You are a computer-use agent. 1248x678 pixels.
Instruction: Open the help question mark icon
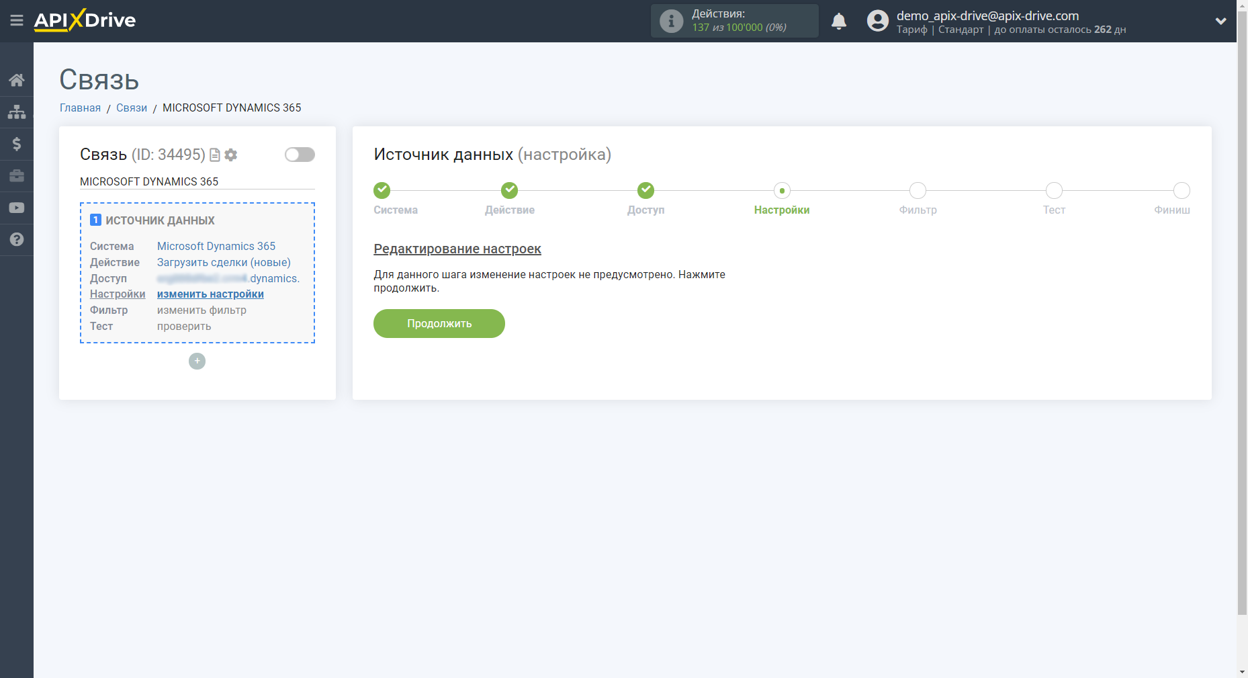17,240
